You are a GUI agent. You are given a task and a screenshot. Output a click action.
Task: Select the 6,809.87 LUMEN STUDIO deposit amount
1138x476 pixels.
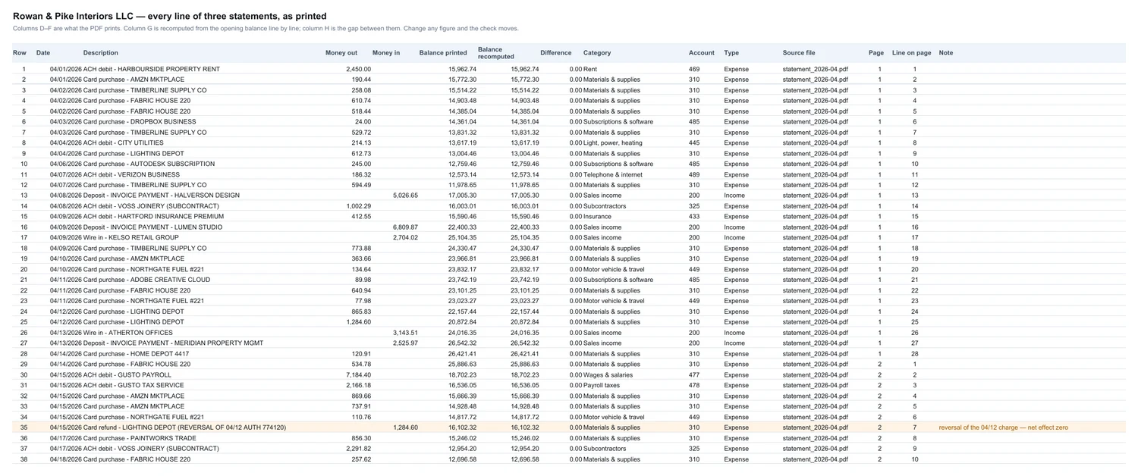405,227
